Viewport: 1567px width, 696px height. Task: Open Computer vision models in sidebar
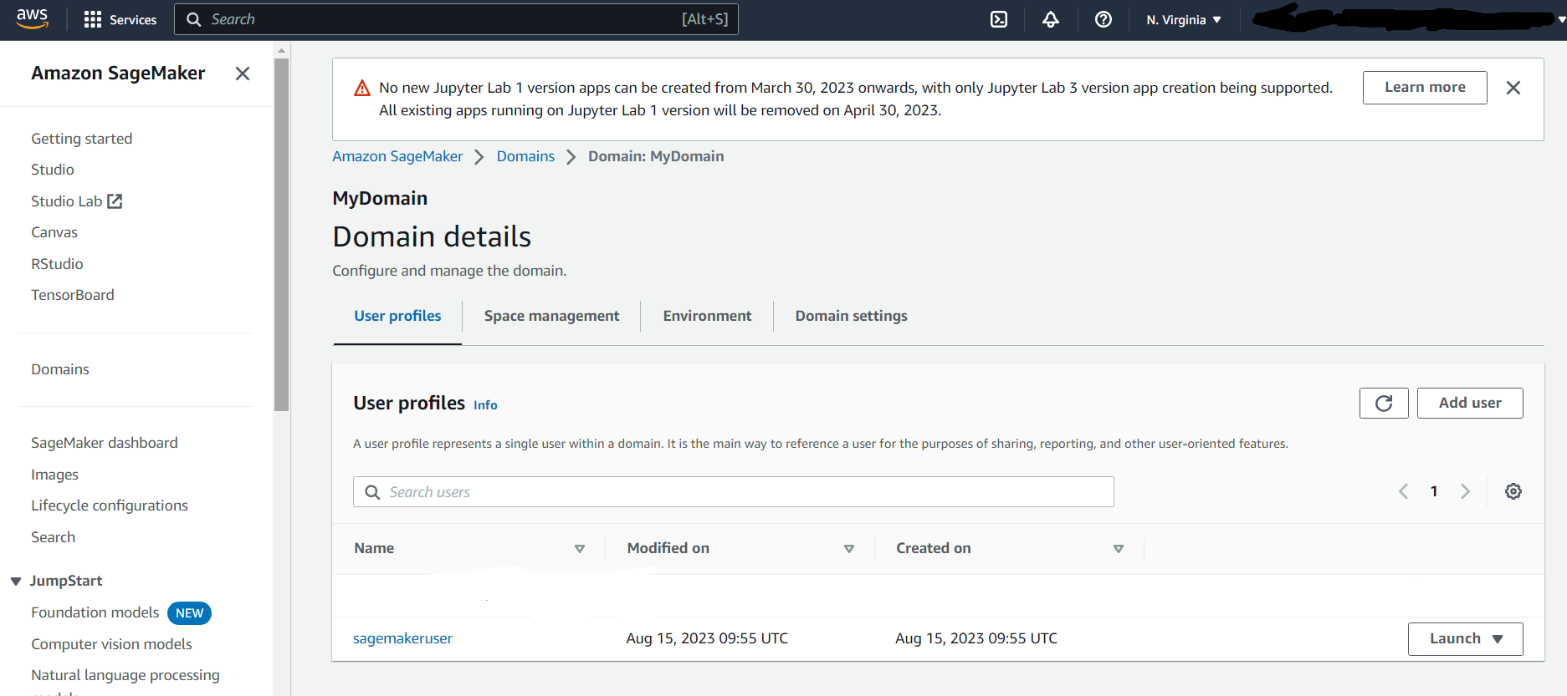(x=111, y=644)
